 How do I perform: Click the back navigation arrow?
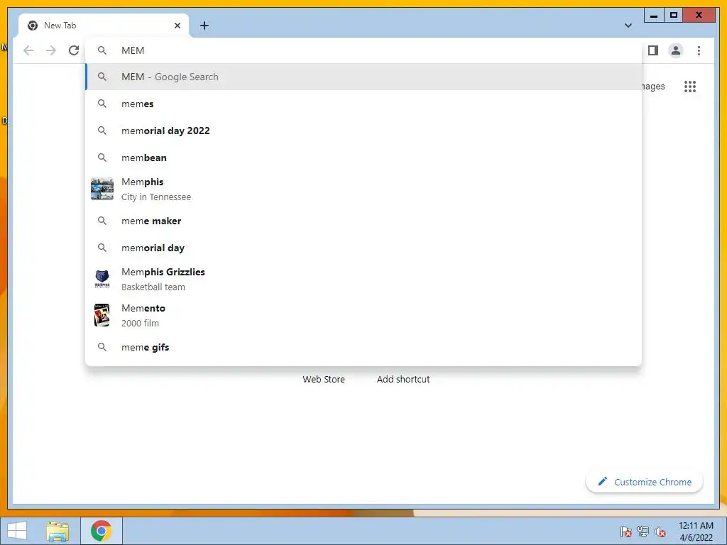point(28,50)
